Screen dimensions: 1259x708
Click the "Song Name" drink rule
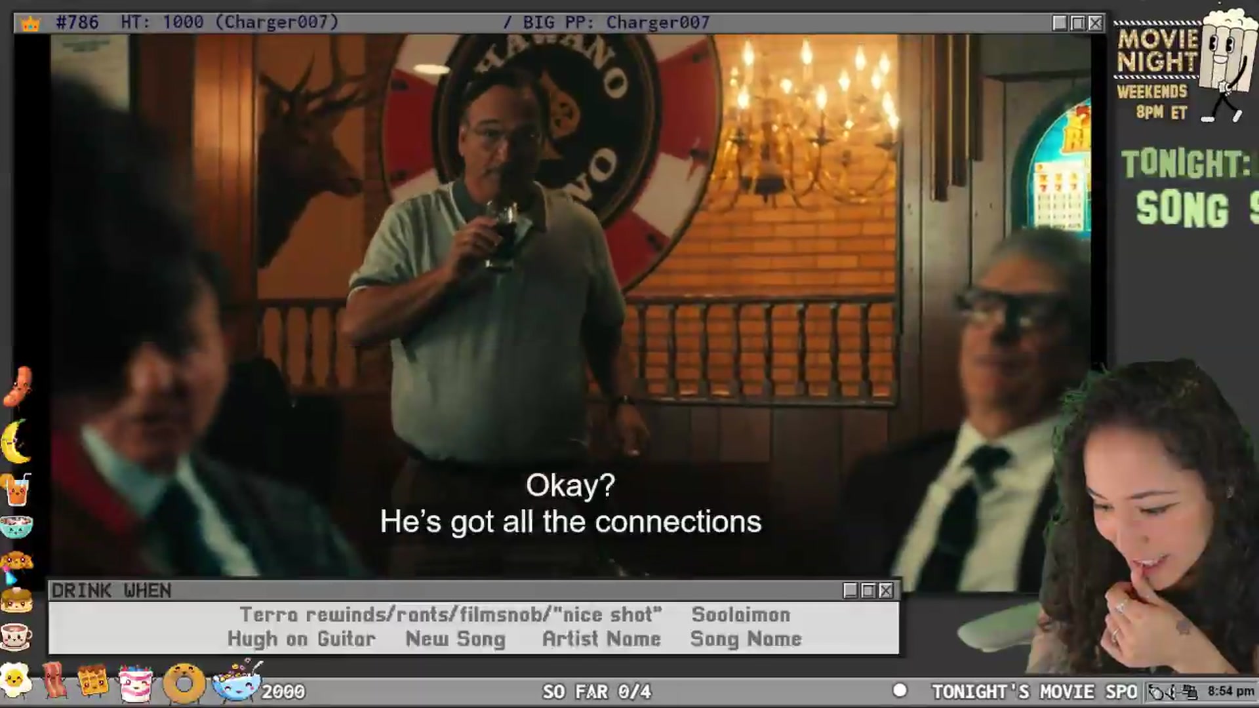click(x=746, y=639)
